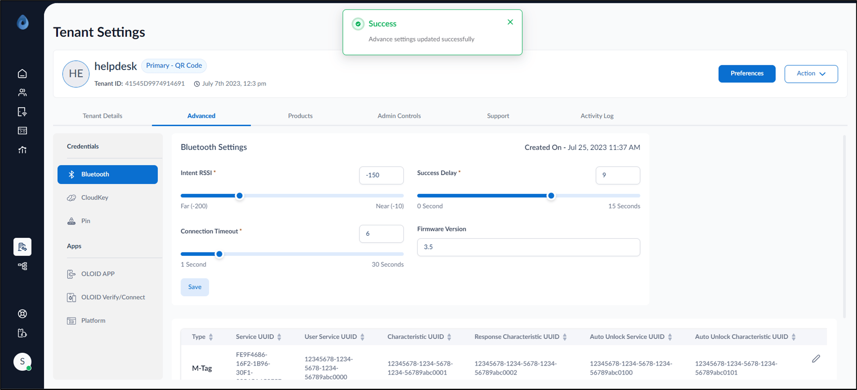The height and width of the screenshot is (390, 857).
Task: Open the analytics chart icon in sidebar
Action: [22, 150]
